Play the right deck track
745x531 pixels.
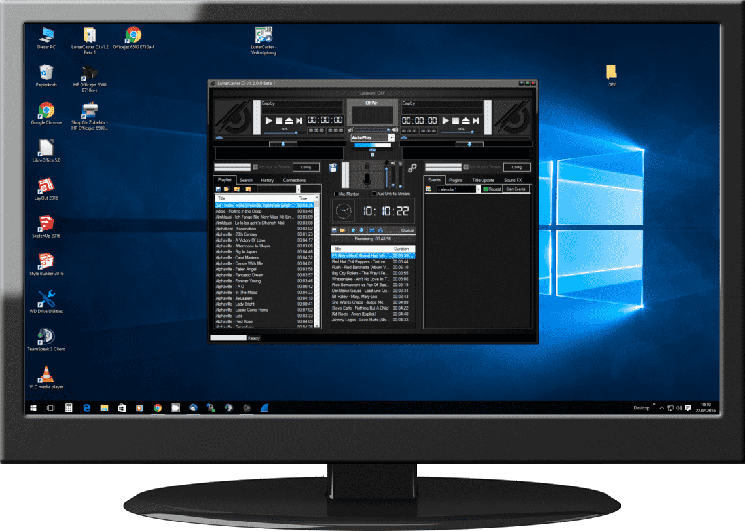pos(446,120)
